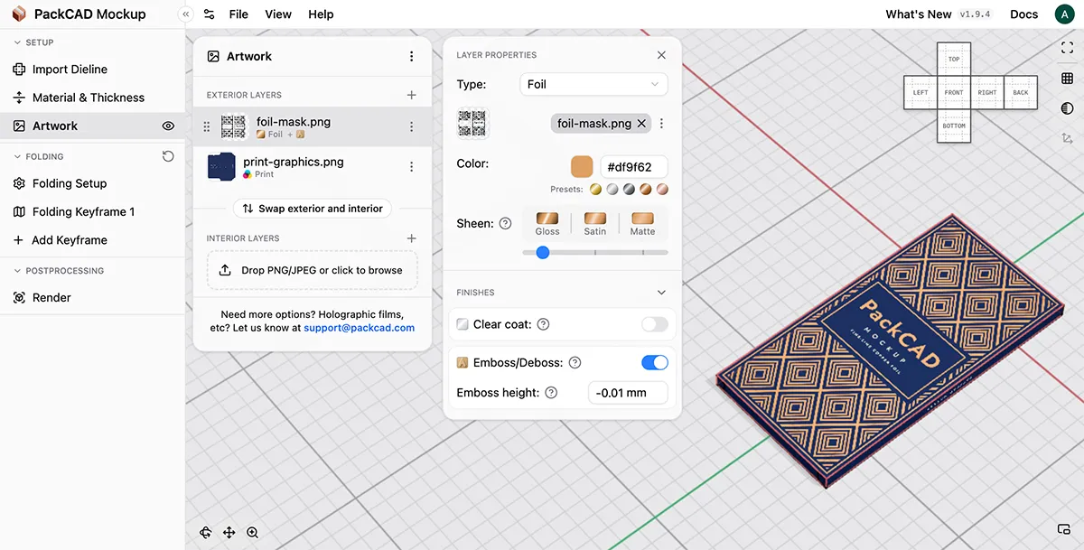The height and width of the screenshot is (550, 1084).
Task: Open options for foil-mask.png layer
Action: click(412, 127)
